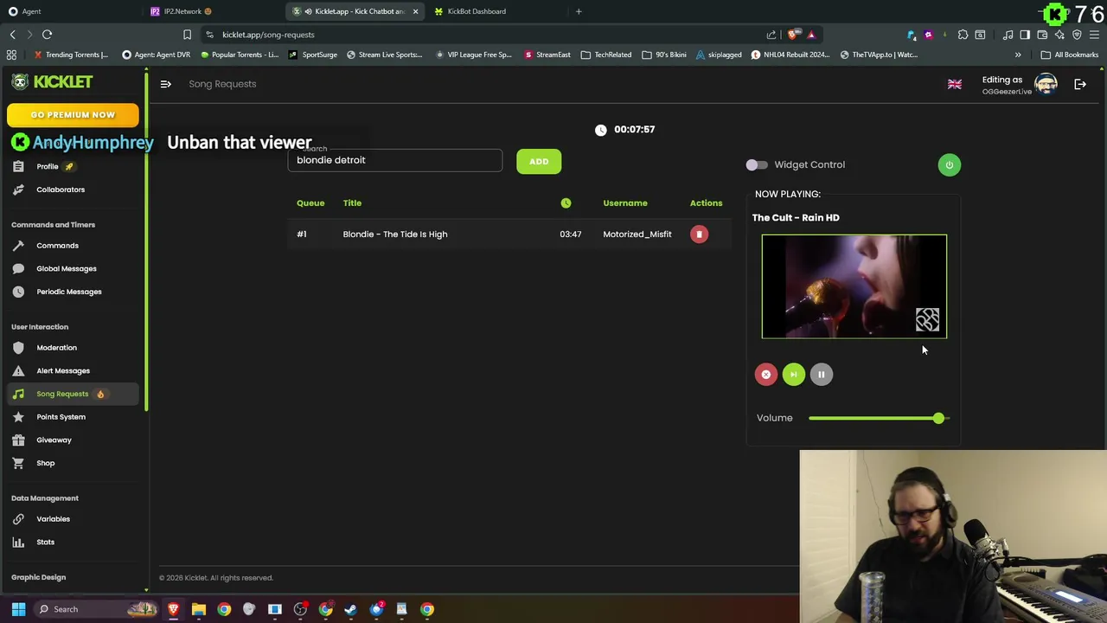Click the address bar URL

click(x=268, y=35)
